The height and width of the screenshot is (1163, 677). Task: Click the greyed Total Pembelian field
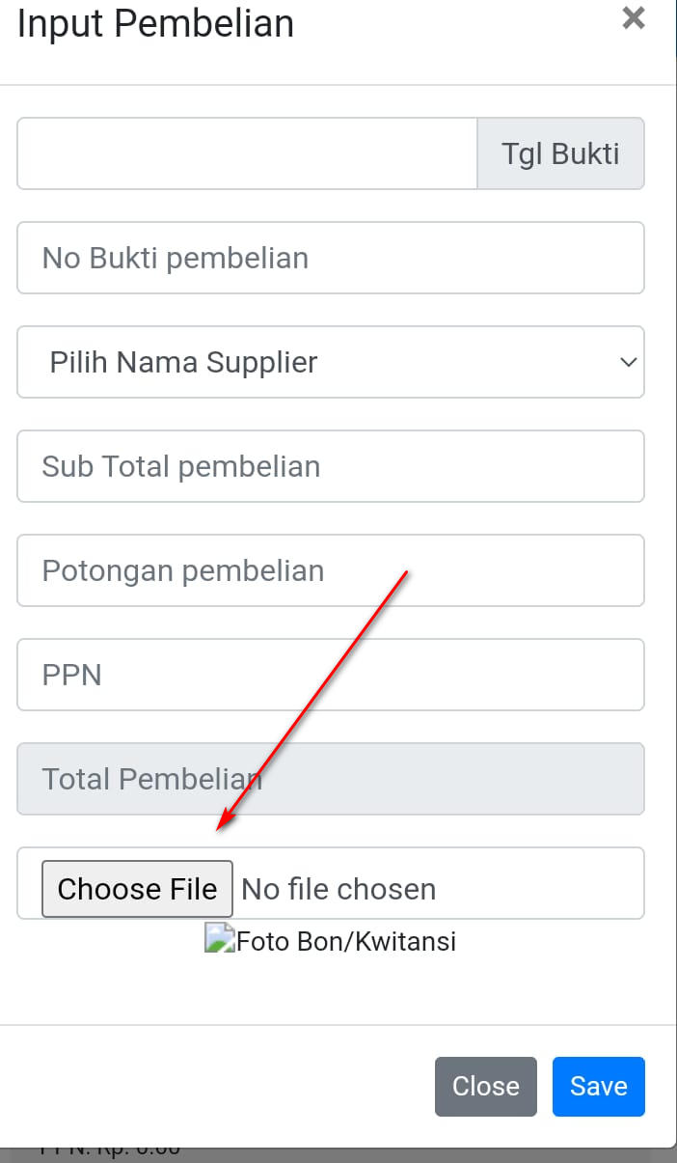pyautogui.click(x=331, y=779)
